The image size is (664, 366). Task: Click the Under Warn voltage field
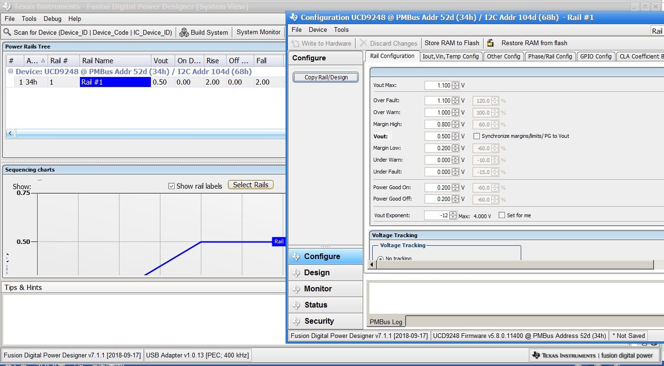[438, 160]
